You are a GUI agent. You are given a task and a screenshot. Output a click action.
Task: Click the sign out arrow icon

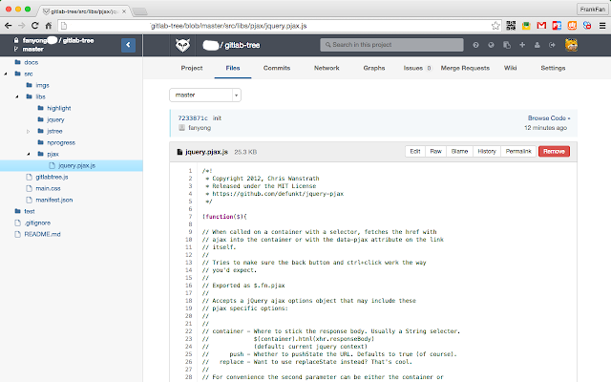tap(552, 45)
